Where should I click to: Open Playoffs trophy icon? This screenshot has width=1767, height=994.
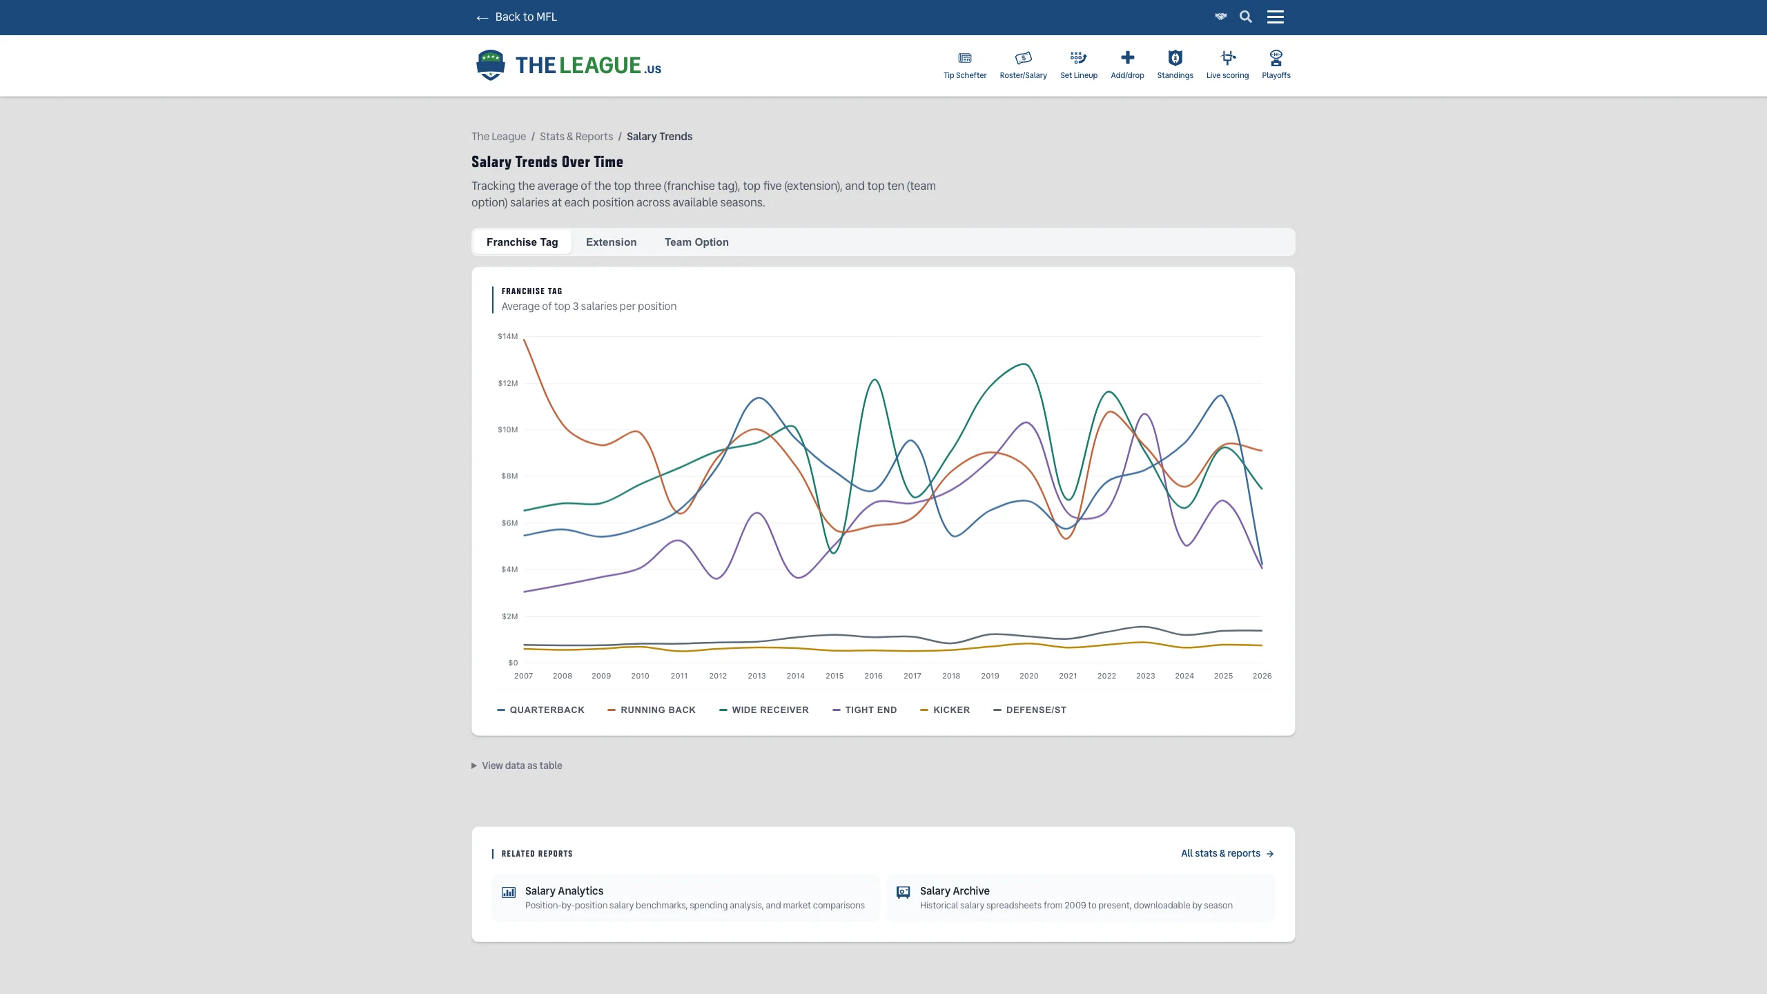coord(1276,58)
